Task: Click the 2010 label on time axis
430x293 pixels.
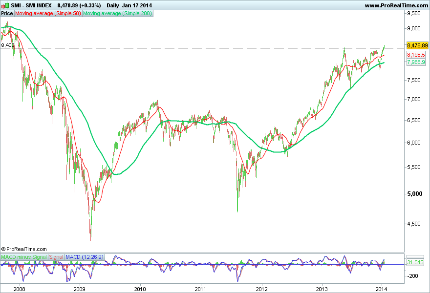Action: [140, 289]
